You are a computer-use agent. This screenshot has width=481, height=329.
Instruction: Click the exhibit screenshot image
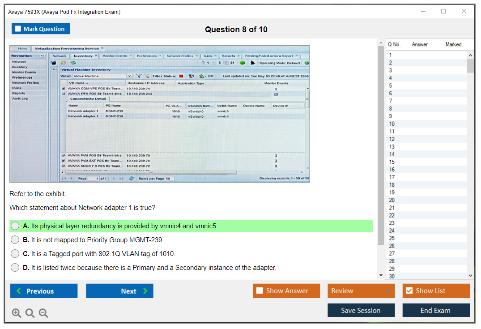pyautogui.click(x=160, y=114)
